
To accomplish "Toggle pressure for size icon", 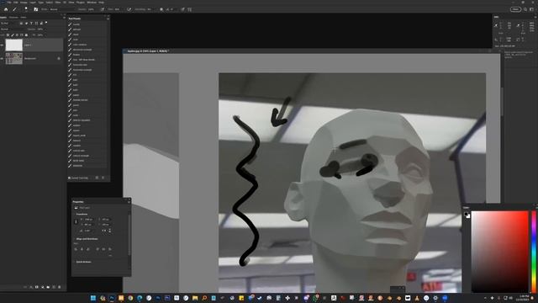I will click(182, 9).
